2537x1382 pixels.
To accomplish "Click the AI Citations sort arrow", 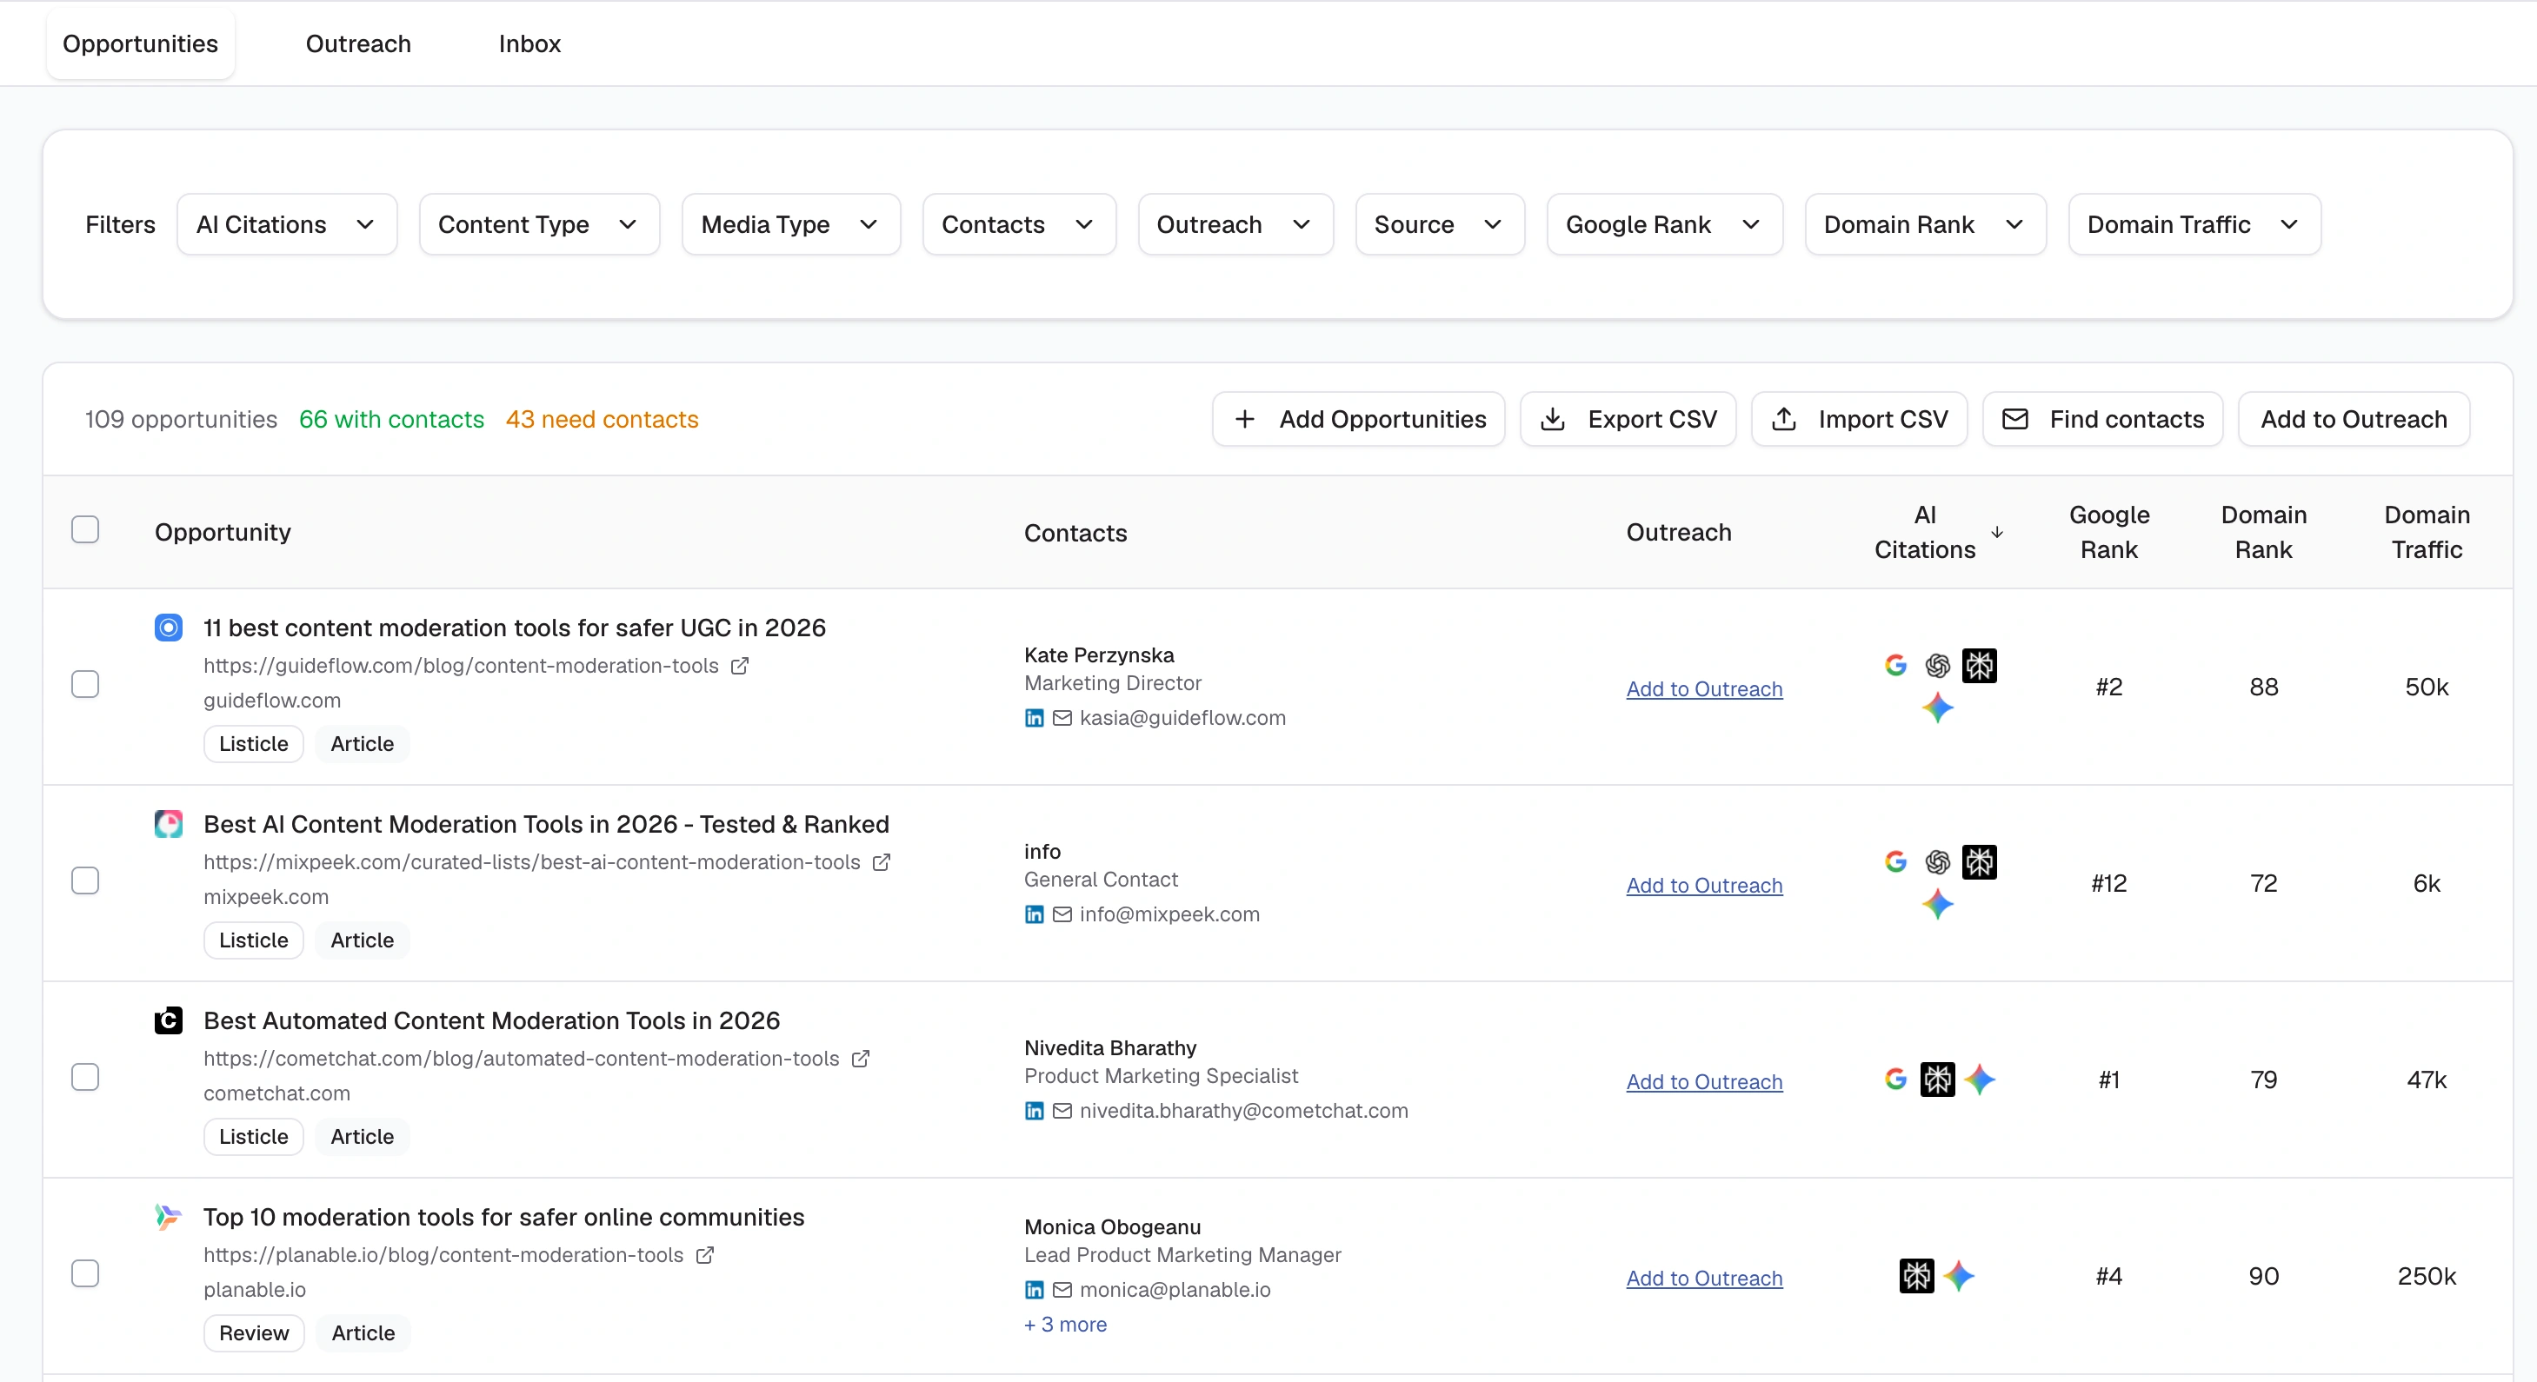I will (1997, 532).
